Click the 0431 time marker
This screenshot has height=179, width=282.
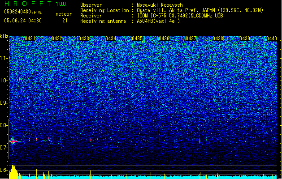30,38
